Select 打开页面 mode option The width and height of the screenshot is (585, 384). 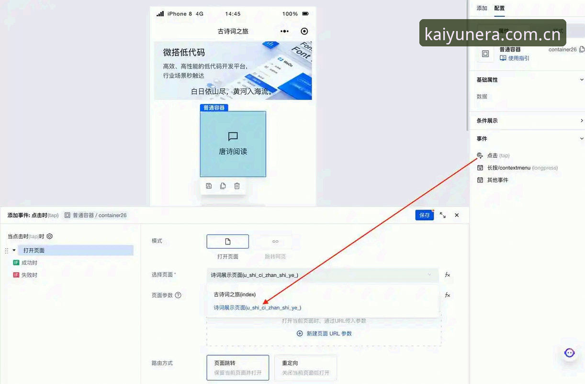click(x=228, y=241)
